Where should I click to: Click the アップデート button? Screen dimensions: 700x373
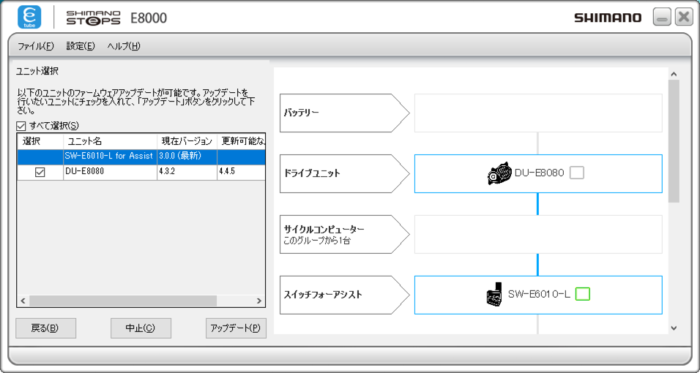235,328
